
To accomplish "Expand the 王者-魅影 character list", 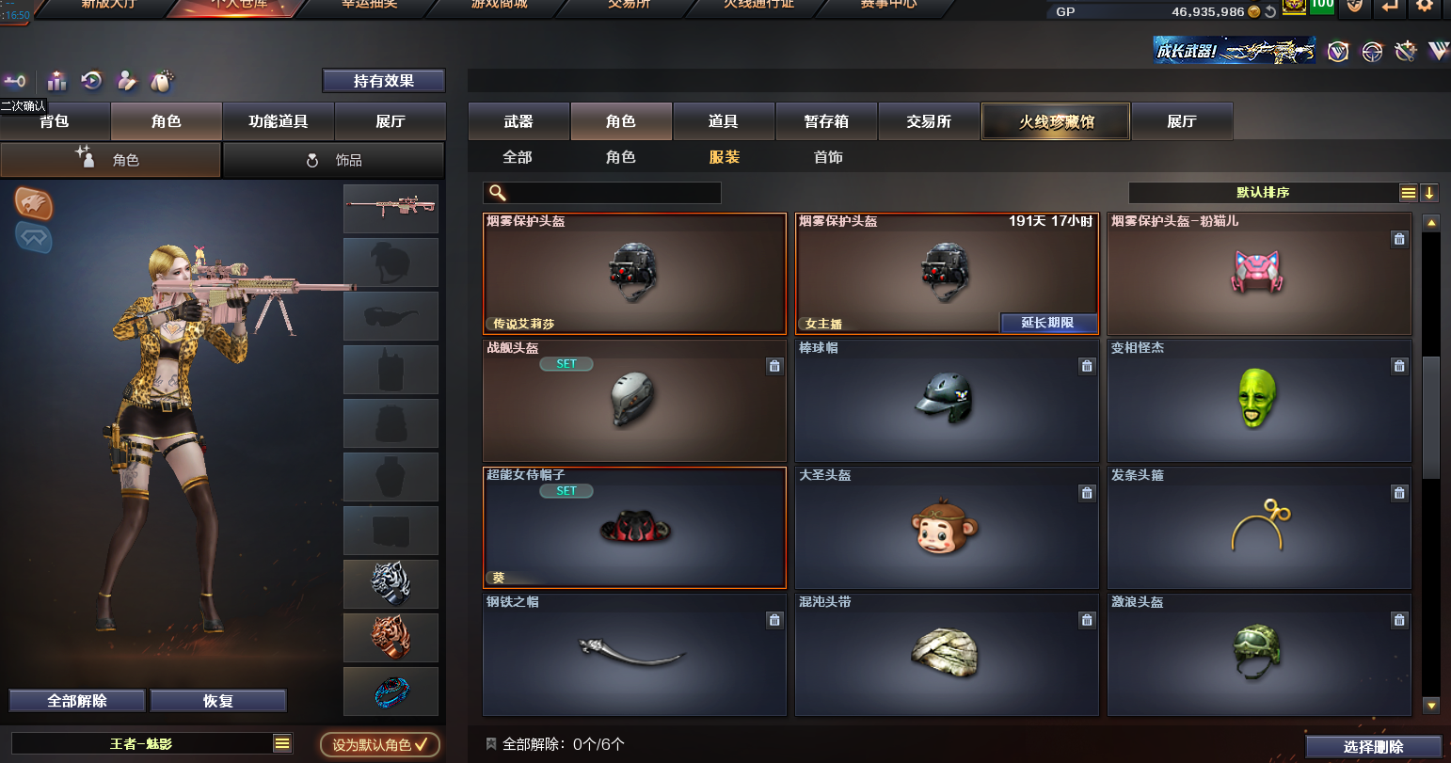I will click(x=282, y=744).
